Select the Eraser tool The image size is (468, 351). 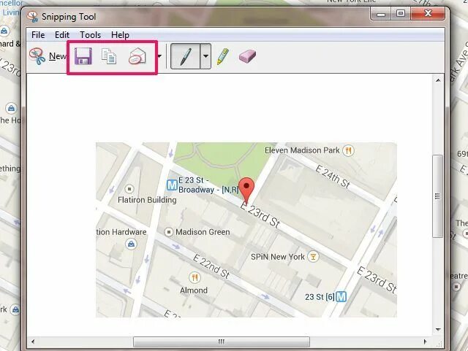247,56
